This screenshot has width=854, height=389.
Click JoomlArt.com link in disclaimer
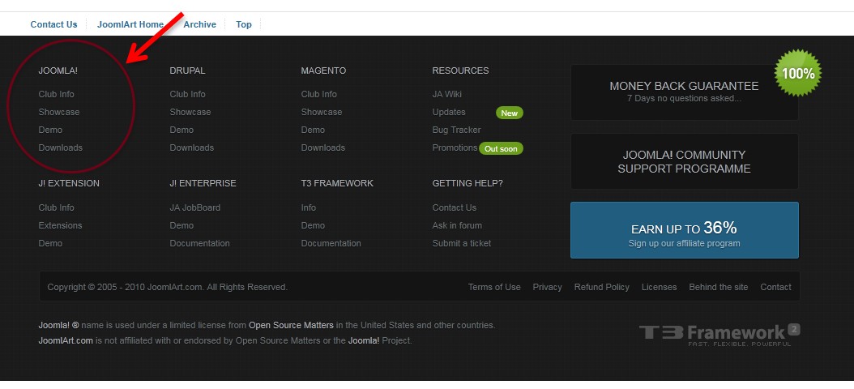coord(66,341)
